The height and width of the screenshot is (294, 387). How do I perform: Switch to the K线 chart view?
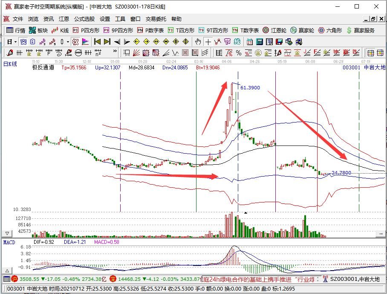coord(60,30)
